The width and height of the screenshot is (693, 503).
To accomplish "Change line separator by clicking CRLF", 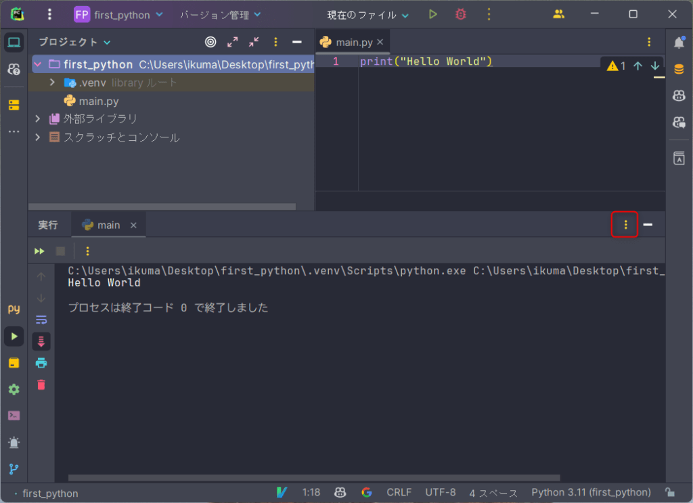I will (x=399, y=492).
